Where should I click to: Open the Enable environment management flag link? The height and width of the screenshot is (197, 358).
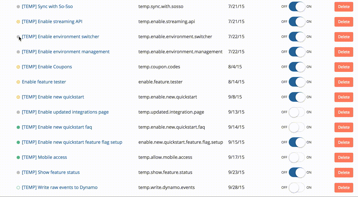(x=66, y=52)
